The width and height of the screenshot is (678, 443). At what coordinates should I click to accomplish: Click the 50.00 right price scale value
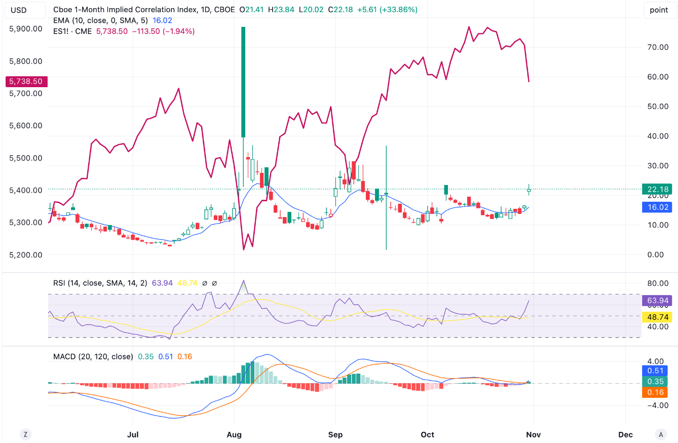pos(658,106)
